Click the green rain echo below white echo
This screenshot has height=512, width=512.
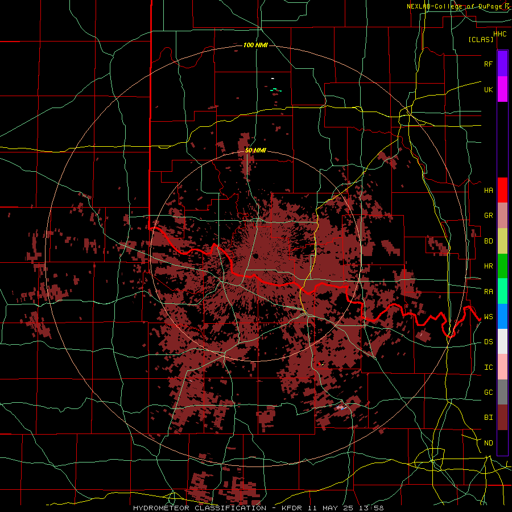[275, 89]
